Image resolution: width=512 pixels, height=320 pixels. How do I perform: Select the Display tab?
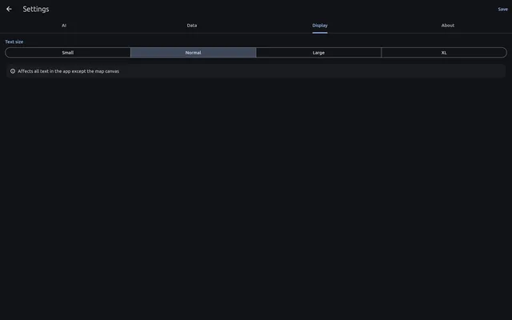(320, 26)
